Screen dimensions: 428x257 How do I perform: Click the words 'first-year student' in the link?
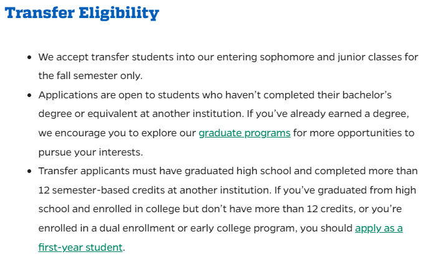80,247
